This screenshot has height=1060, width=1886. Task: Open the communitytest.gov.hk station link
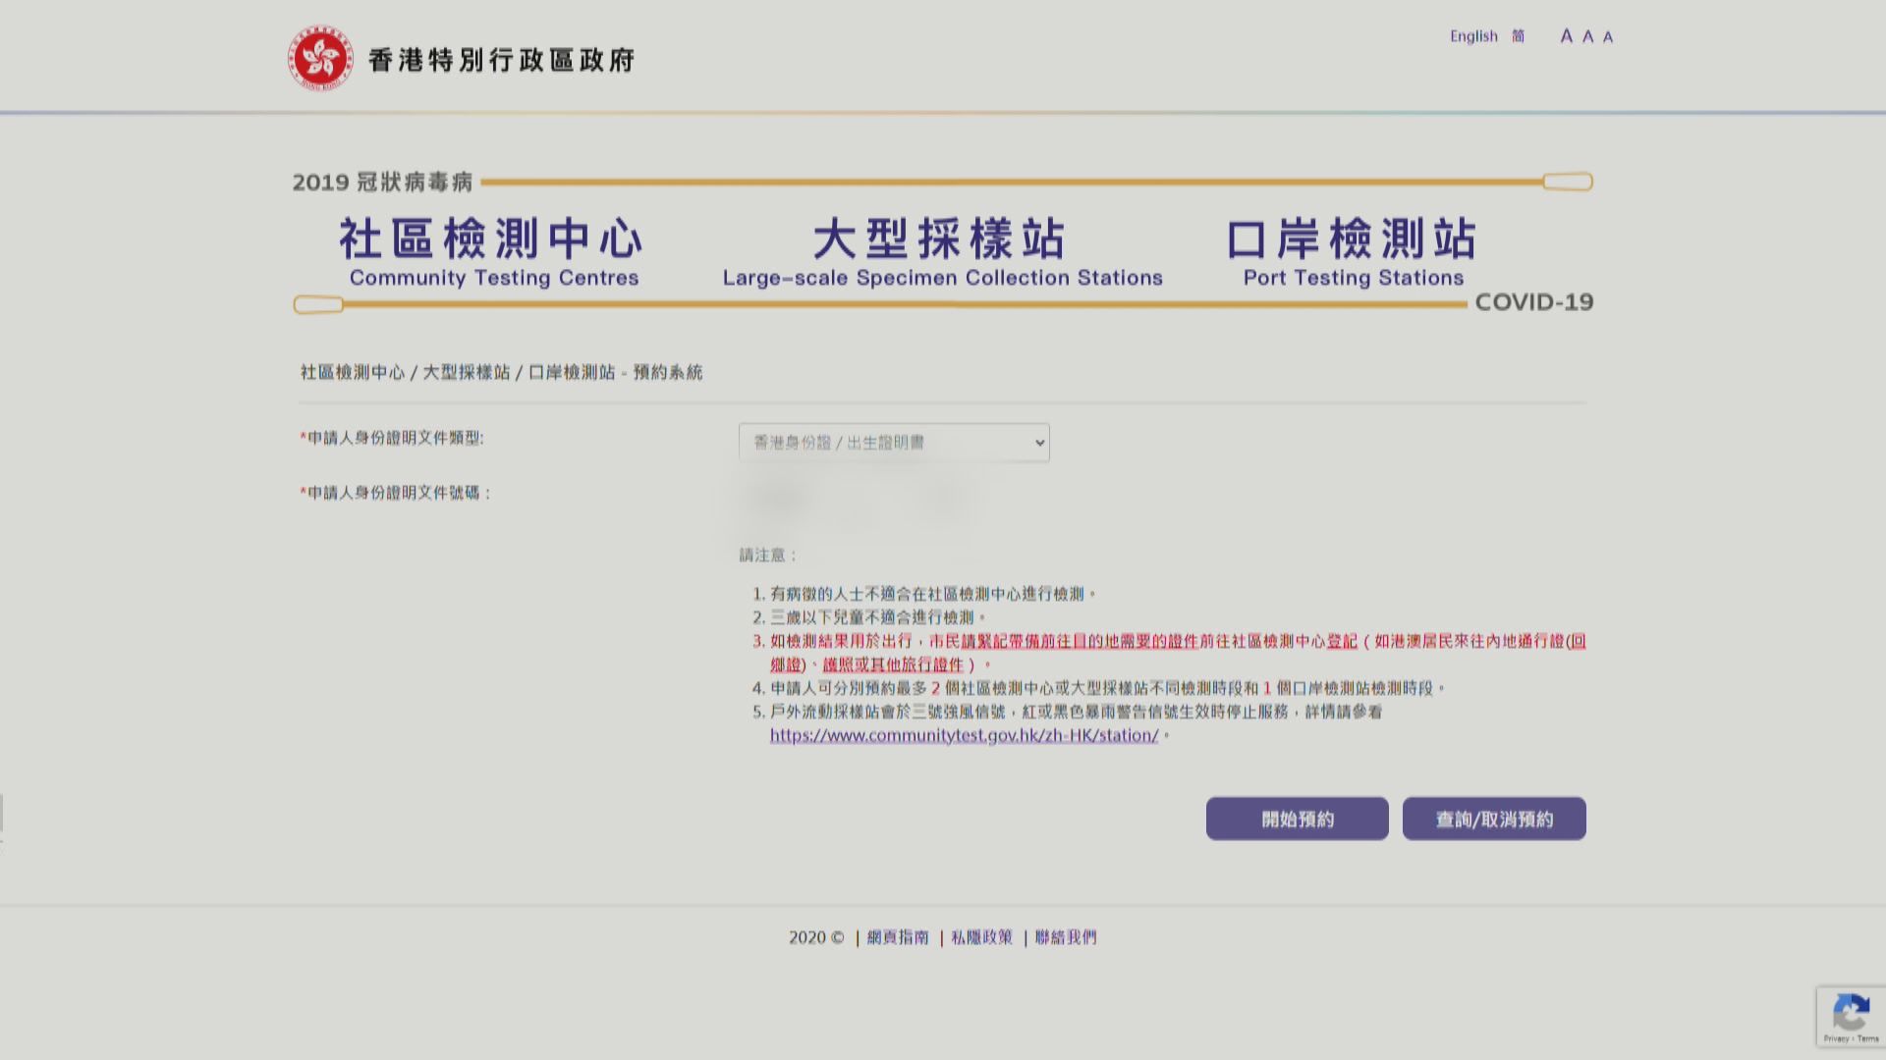tap(964, 735)
